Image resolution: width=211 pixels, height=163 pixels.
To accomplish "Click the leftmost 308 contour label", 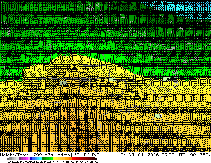I will [x=63, y=83].
